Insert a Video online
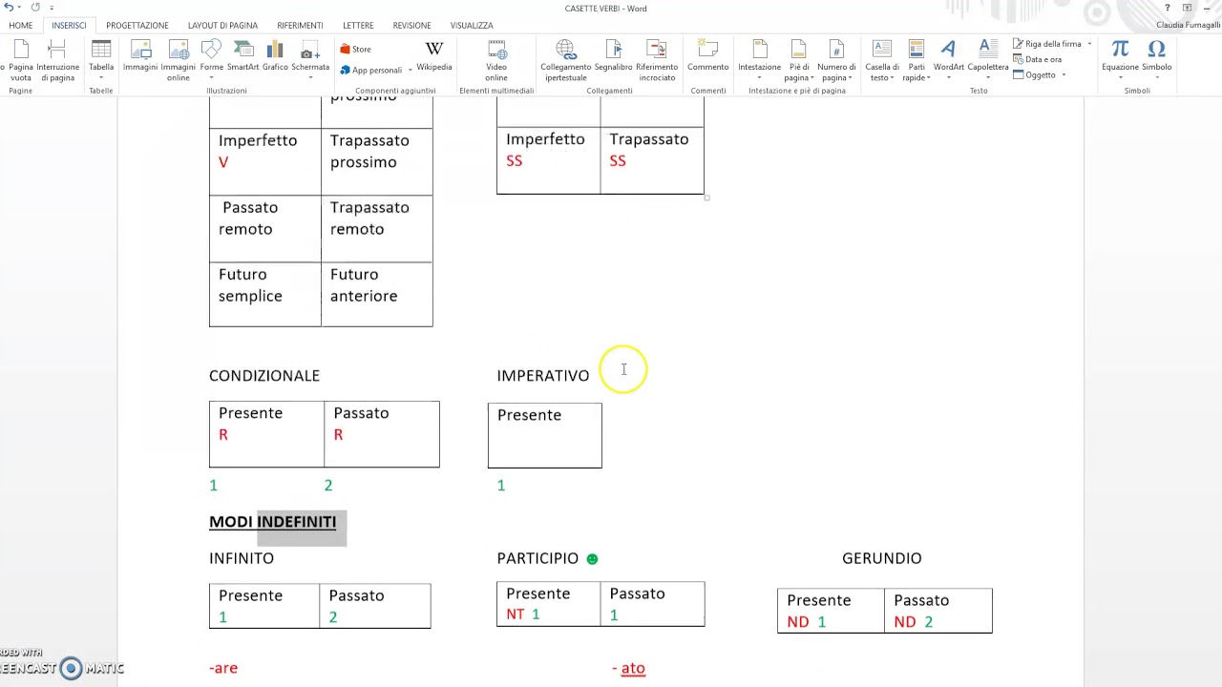 coord(496,60)
